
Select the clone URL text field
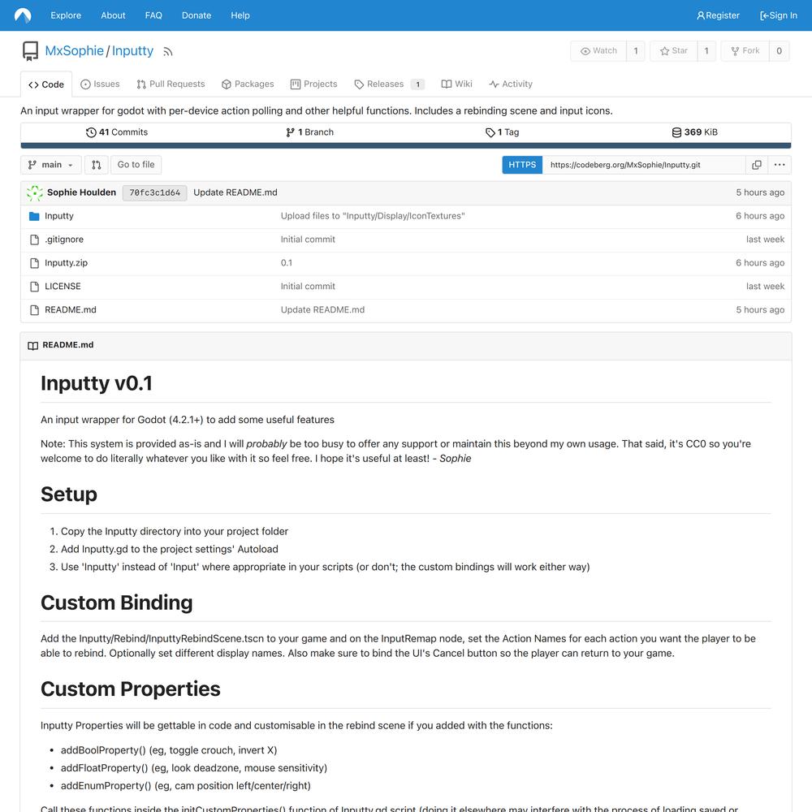click(644, 165)
